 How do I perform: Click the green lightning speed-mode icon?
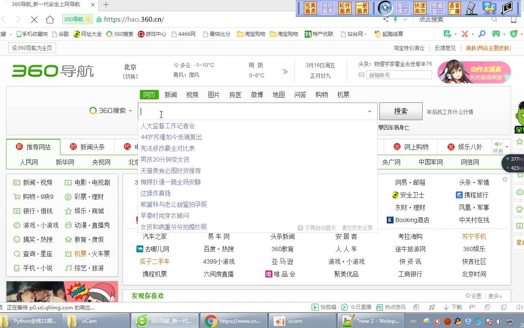pos(395,19)
